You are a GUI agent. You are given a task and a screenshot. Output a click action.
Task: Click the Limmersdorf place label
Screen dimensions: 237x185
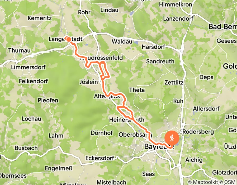[x=28, y=67]
